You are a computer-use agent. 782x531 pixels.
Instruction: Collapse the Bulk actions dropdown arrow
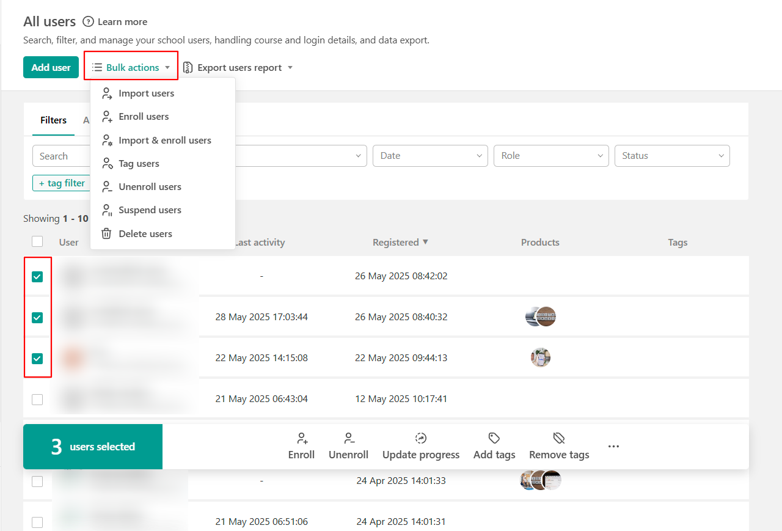[167, 68]
